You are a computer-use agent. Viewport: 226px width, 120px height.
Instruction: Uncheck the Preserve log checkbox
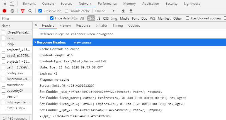click(40, 11)
